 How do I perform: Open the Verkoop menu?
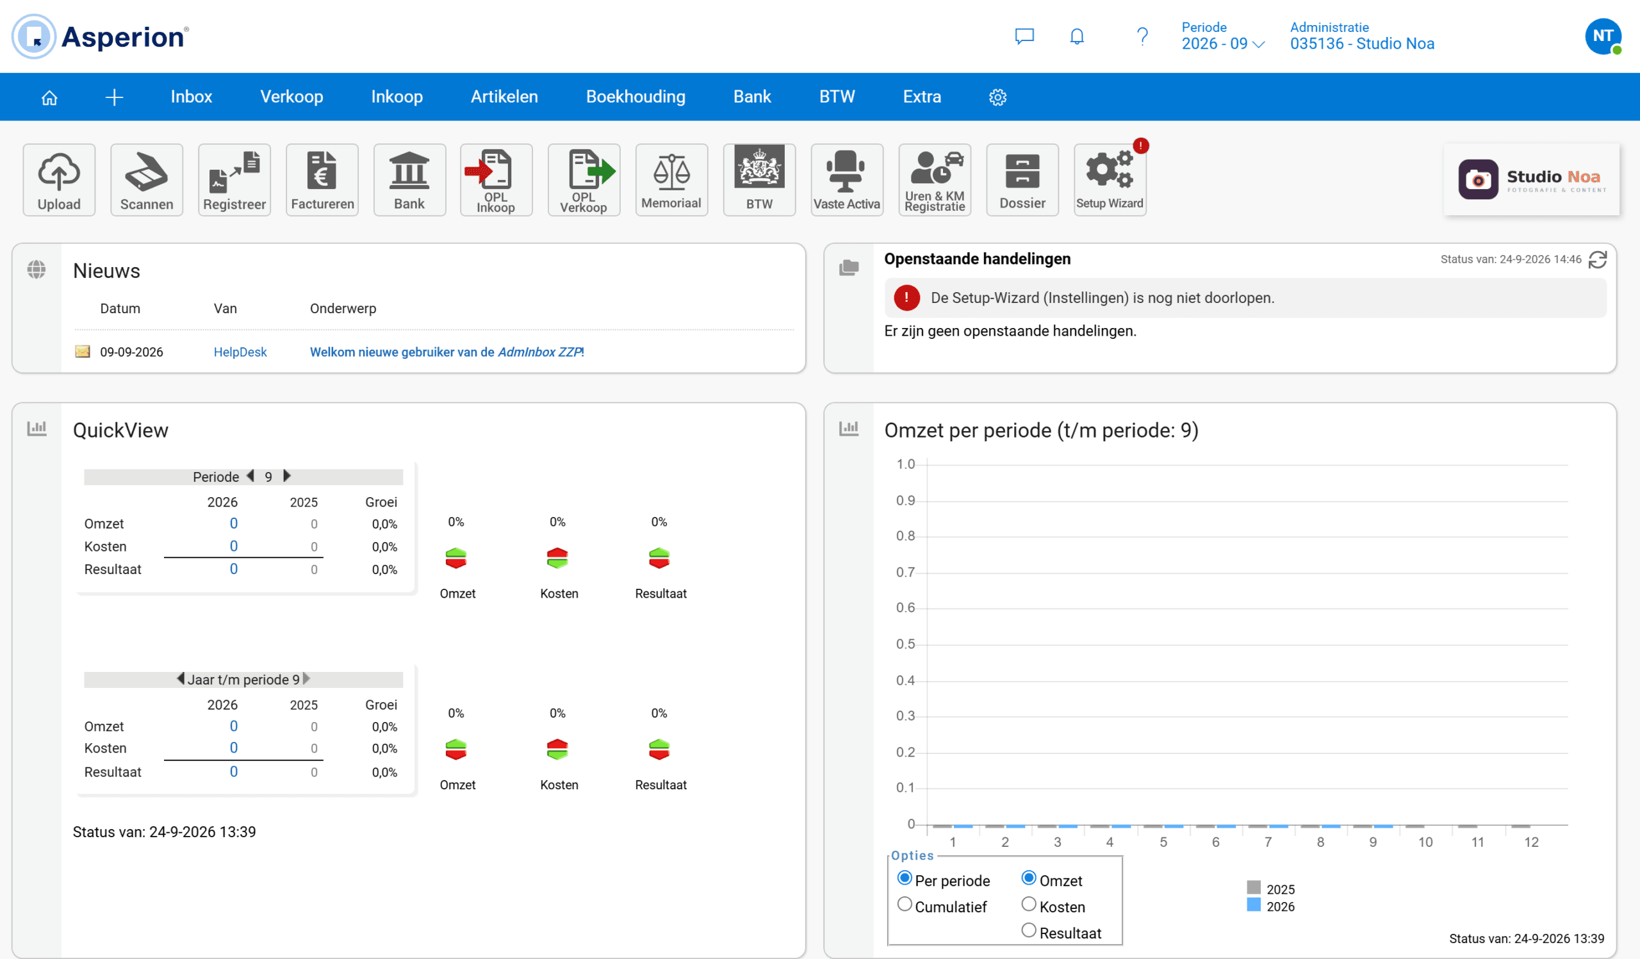pyautogui.click(x=291, y=97)
